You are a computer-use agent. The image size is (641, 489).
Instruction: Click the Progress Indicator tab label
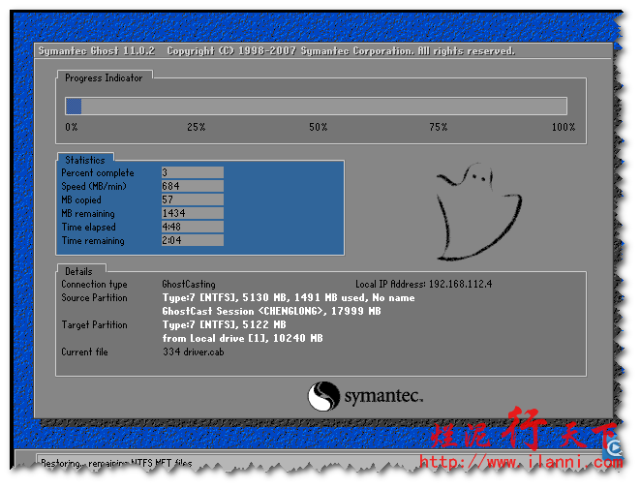click(x=104, y=77)
